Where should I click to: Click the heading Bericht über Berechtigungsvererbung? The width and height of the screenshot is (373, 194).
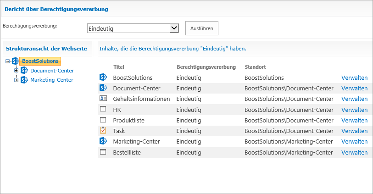coord(56,9)
